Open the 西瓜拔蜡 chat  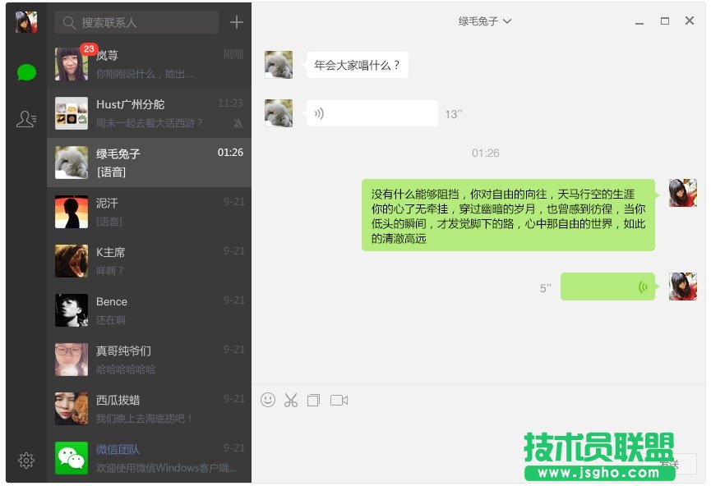[x=149, y=409]
